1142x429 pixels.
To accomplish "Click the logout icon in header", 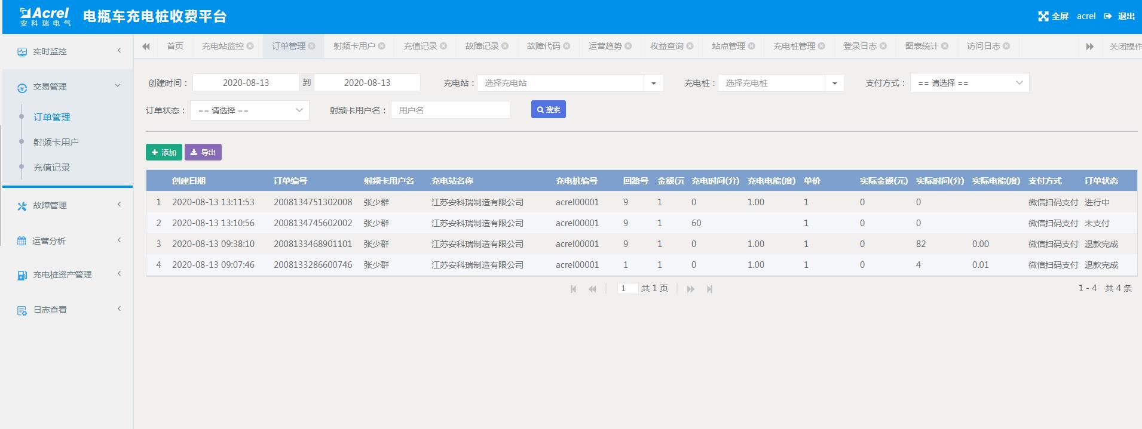I will [x=1108, y=16].
